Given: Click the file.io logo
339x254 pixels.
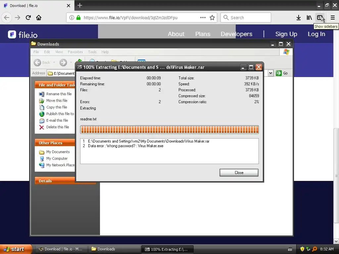Looking at the screenshot, I should [x=23, y=34].
